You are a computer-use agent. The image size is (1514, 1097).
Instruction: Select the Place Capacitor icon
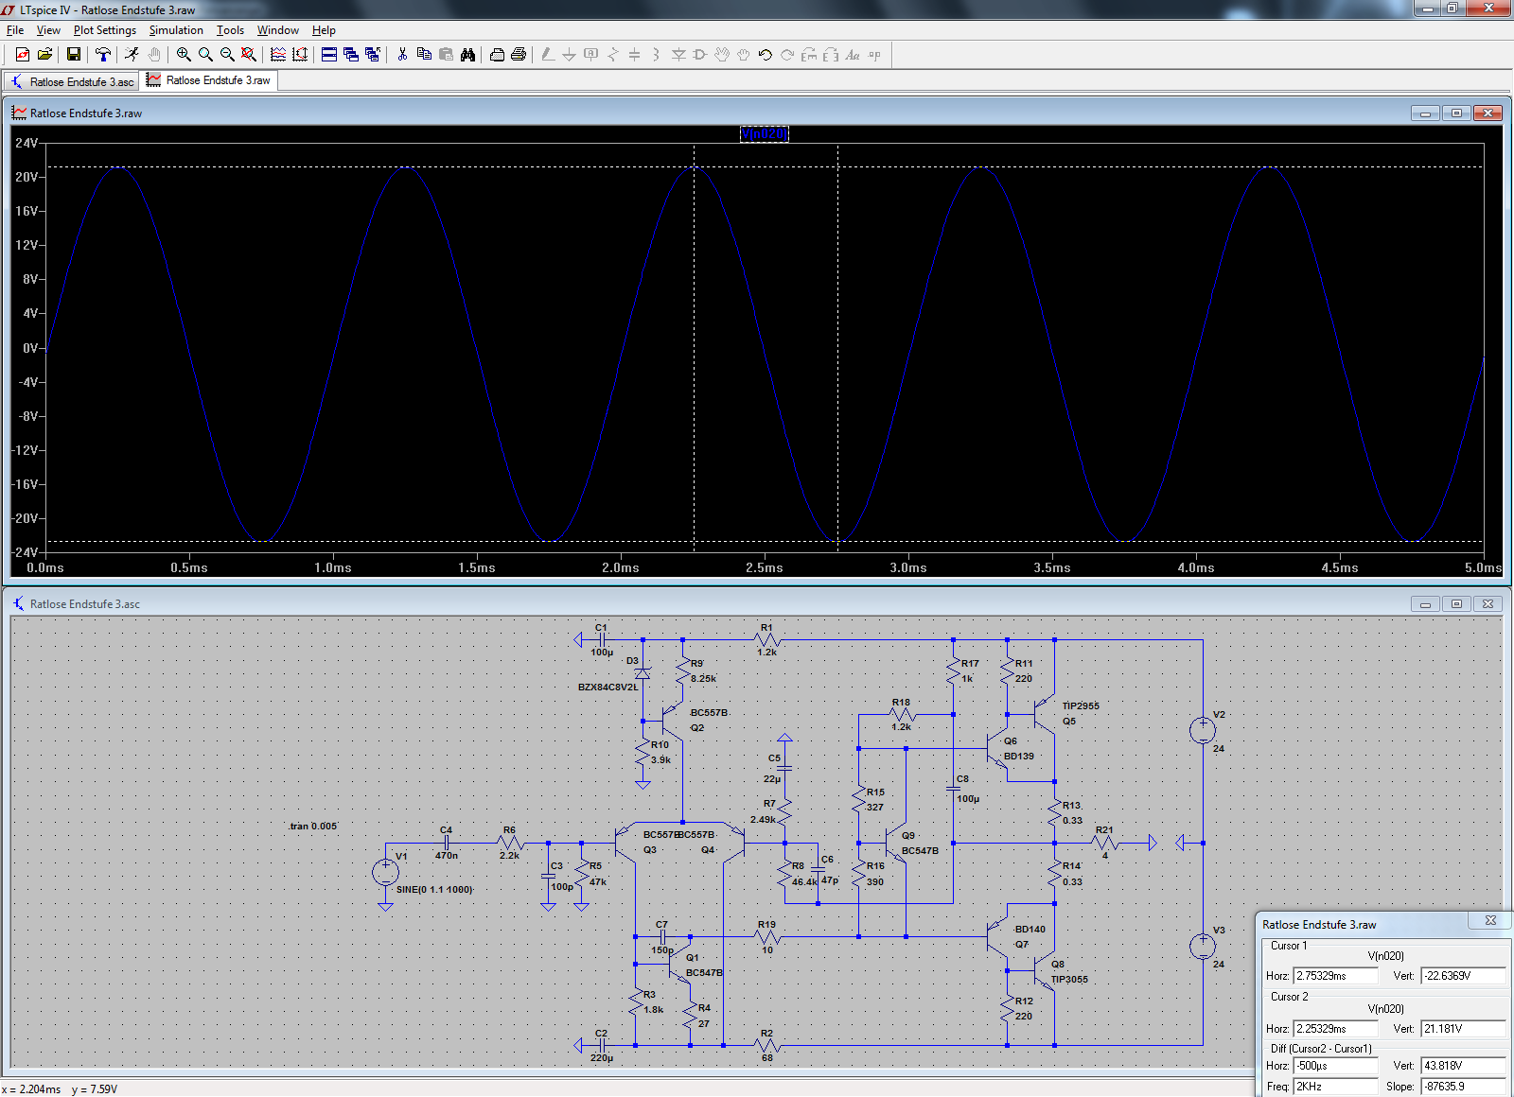point(635,55)
